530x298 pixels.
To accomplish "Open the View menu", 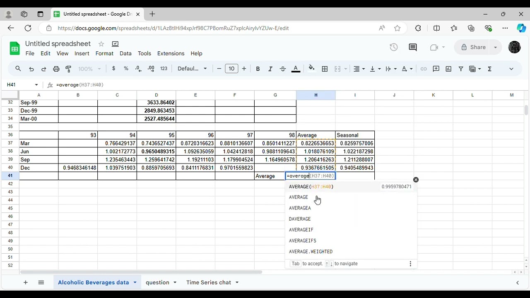I will [x=63, y=53].
